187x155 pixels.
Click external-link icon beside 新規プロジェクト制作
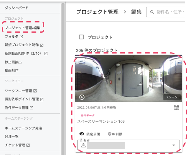coord(42,45)
